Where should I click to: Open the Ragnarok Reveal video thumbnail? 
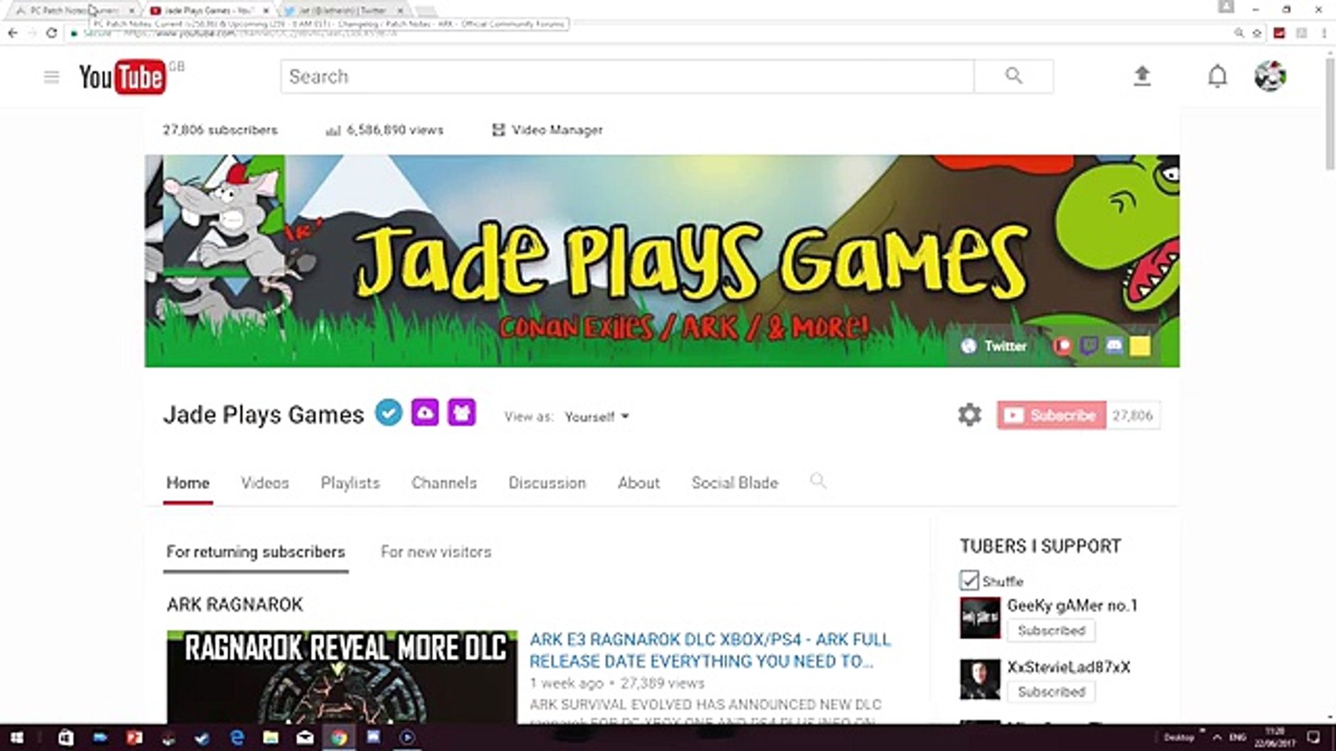click(x=342, y=677)
